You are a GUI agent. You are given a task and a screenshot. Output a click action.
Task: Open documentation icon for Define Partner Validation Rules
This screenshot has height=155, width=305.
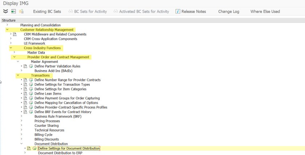pyautogui.click(x=25, y=66)
